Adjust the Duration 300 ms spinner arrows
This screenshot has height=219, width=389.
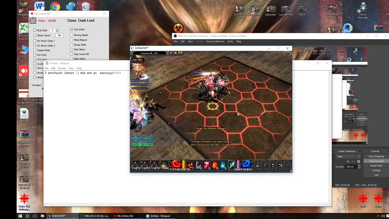359,167
